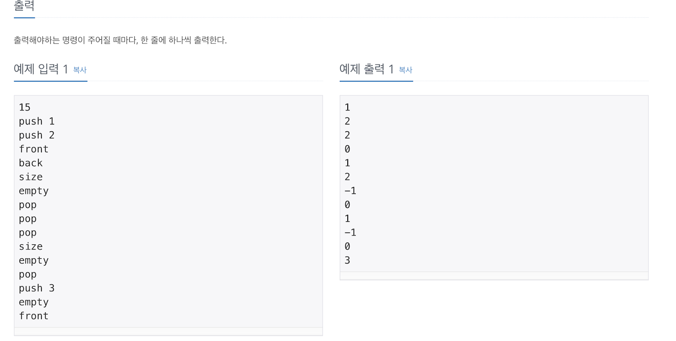Select the "push 1" line

point(37,122)
